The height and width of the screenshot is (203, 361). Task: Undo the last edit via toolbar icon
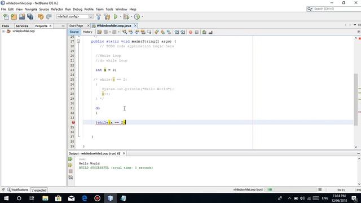tap(41, 16)
